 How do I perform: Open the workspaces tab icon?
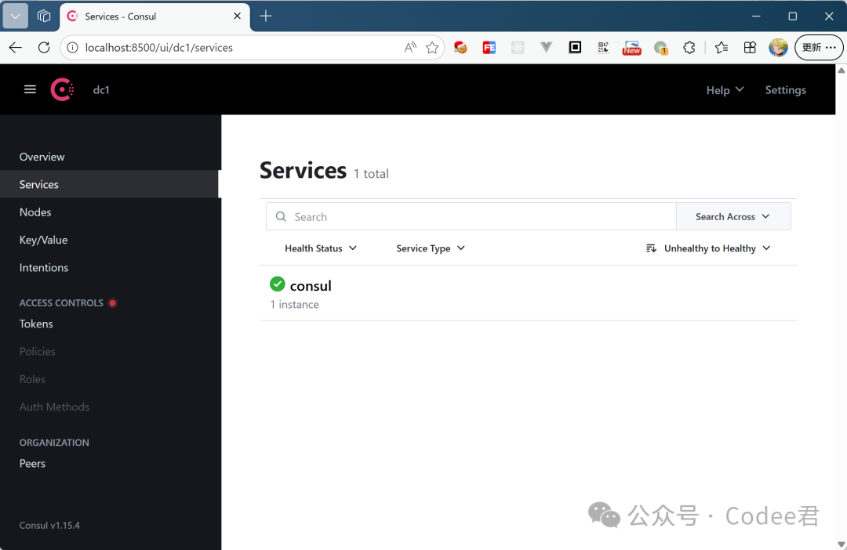coord(44,16)
